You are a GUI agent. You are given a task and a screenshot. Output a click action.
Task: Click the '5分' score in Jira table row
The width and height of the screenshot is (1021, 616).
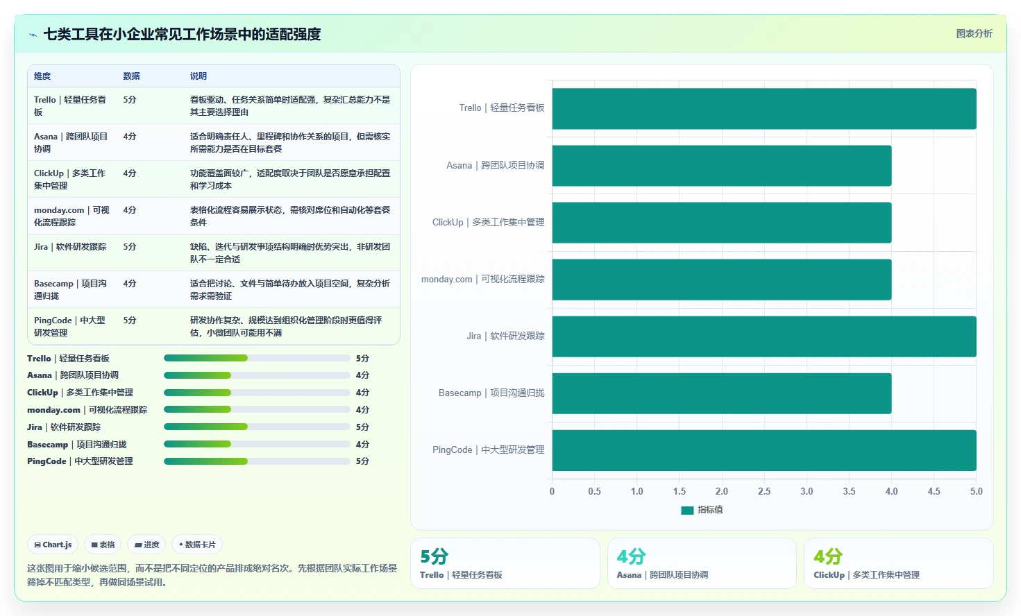pyautogui.click(x=130, y=247)
